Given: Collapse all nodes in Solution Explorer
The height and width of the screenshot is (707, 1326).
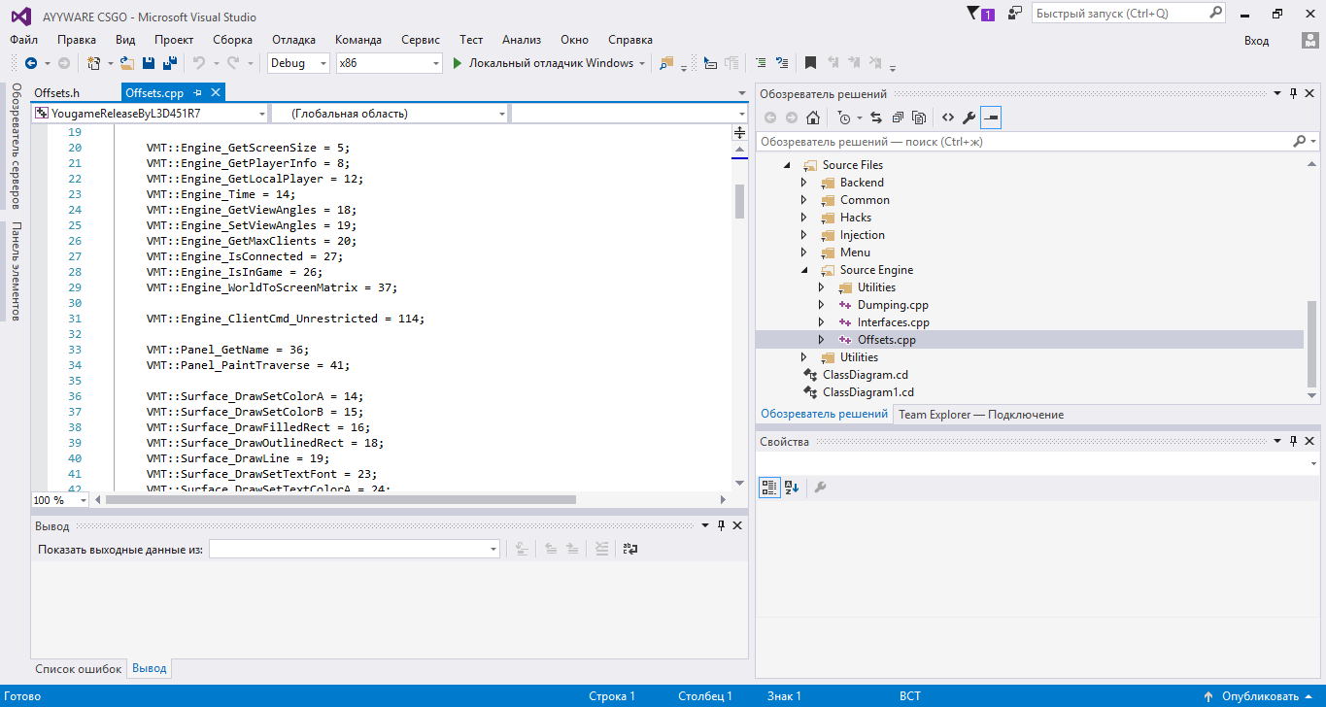Looking at the screenshot, I should pyautogui.click(x=897, y=118).
